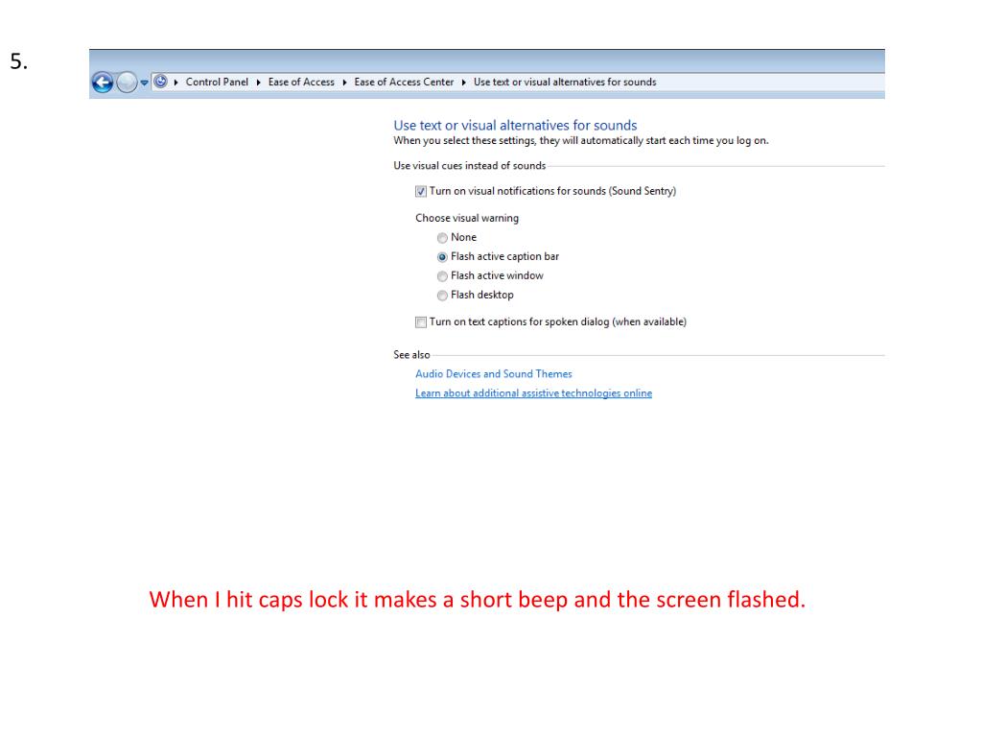This screenshot has height=737, width=982.
Task: Click the page heading Use text or visual alternatives for sounds
Action: pyautogui.click(x=515, y=126)
